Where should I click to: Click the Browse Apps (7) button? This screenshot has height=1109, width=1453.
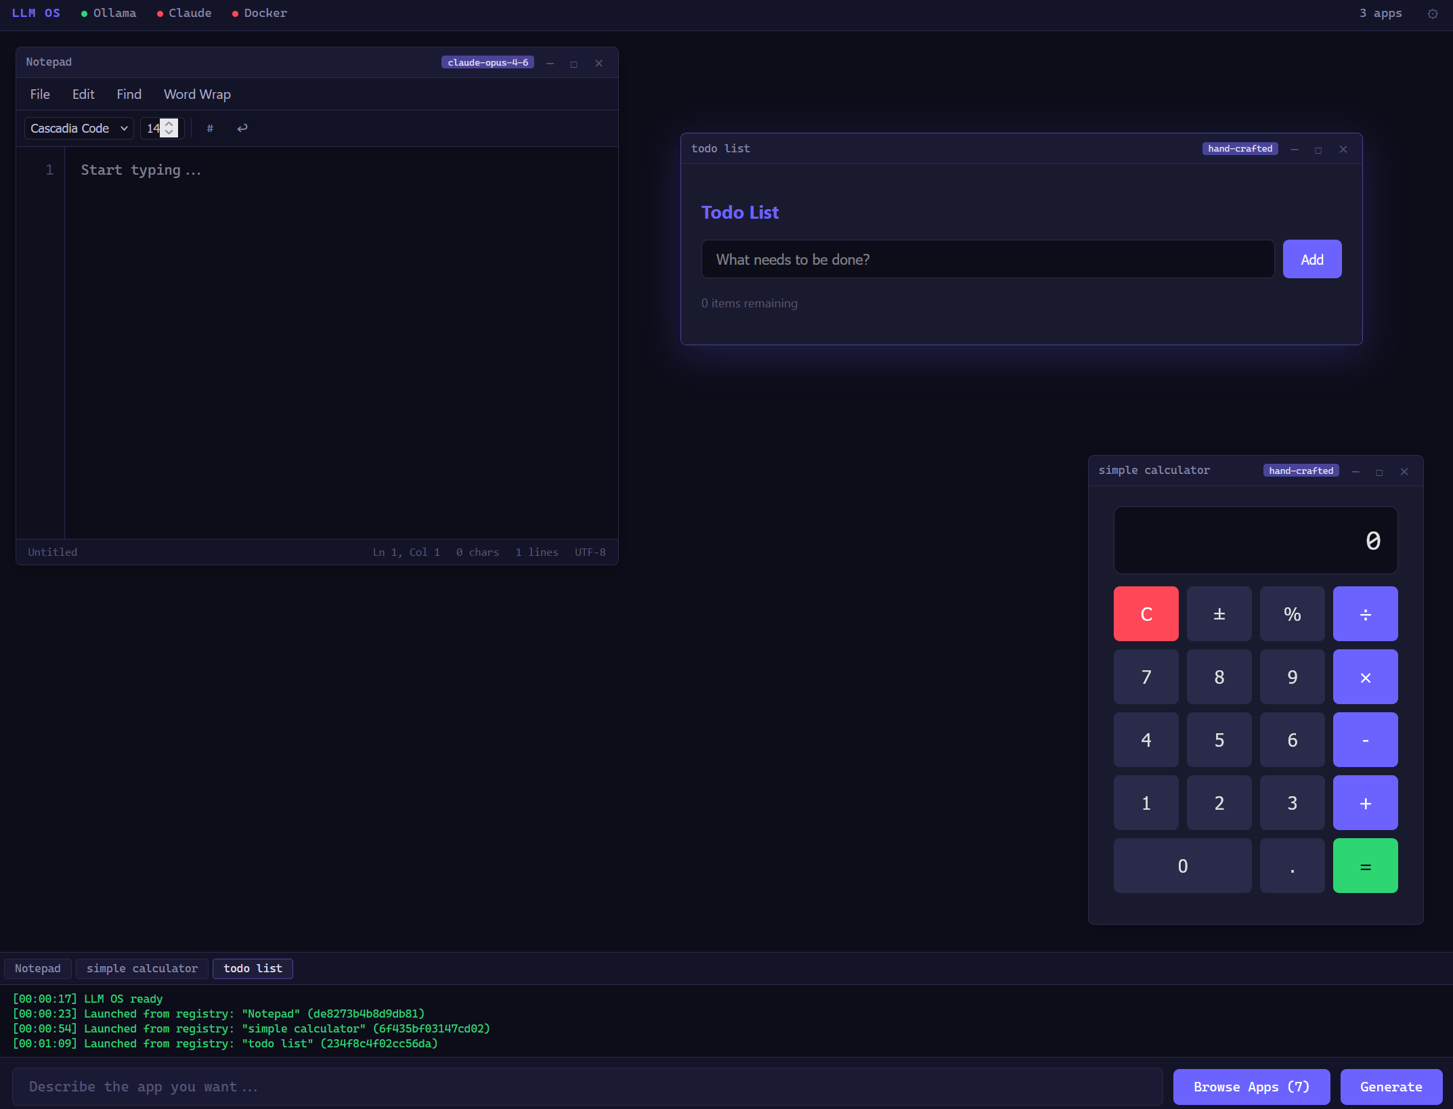click(1251, 1087)
